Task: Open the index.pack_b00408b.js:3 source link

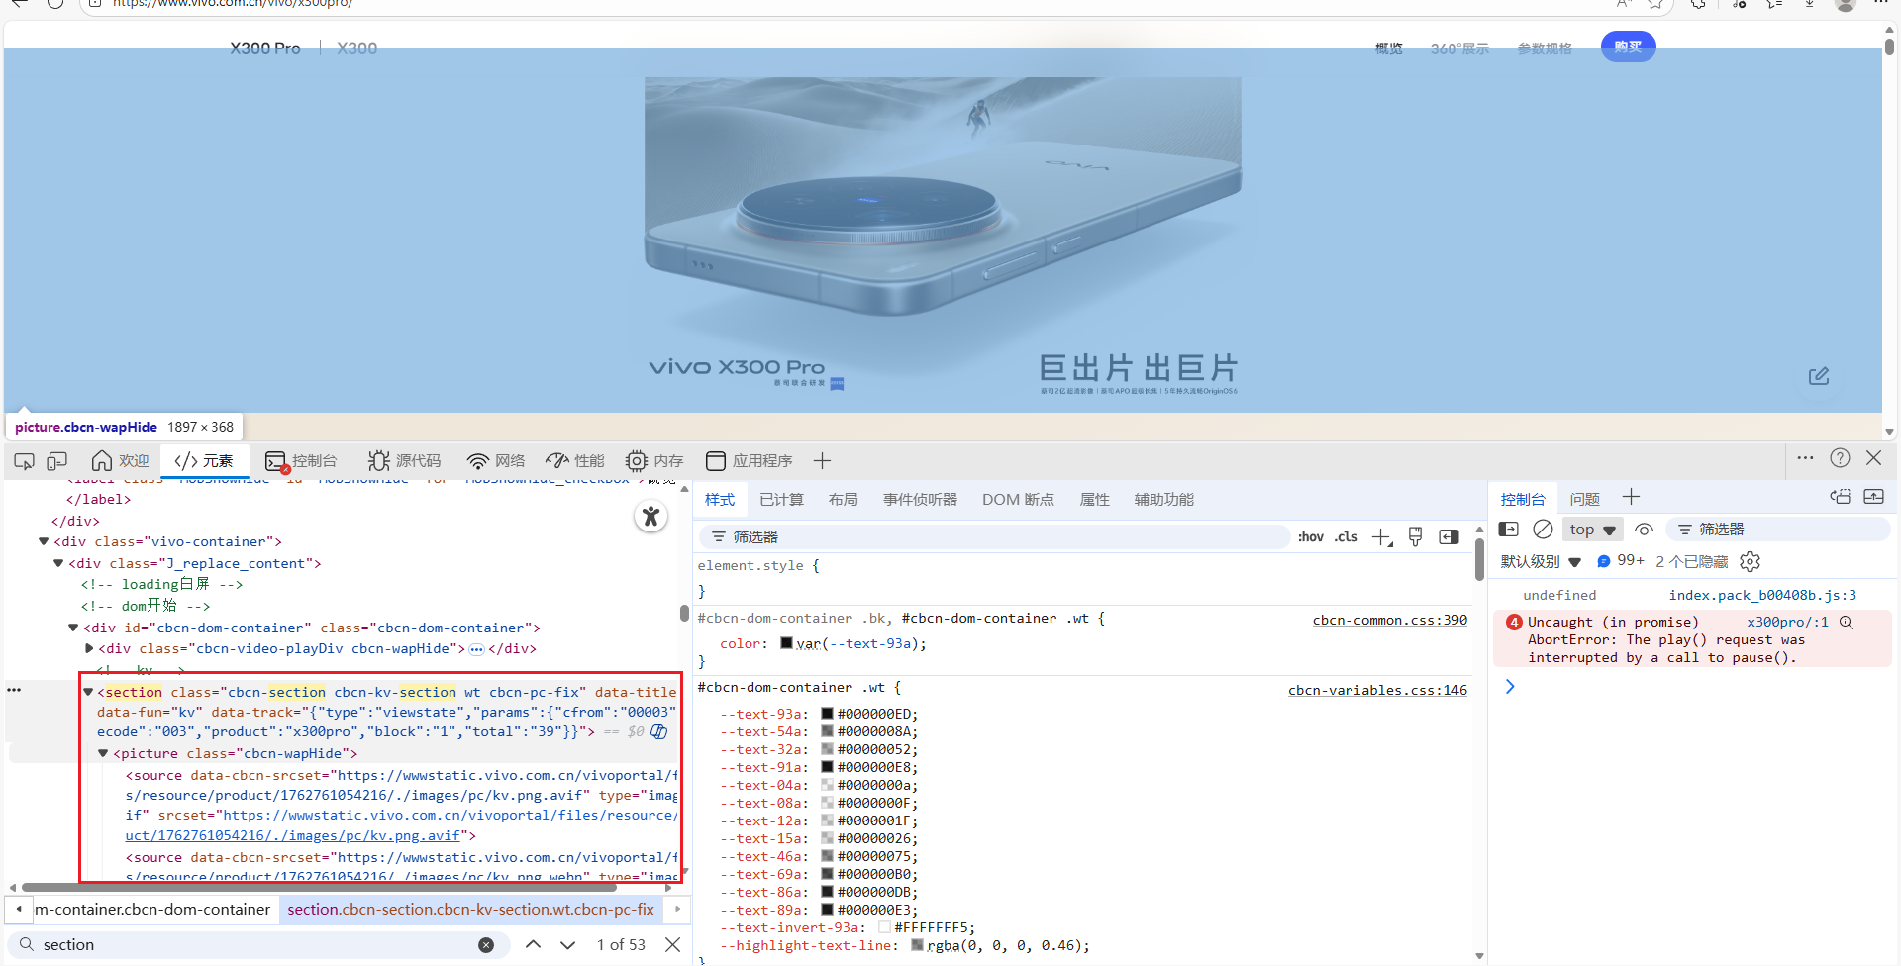Action: click(1762, 595)
